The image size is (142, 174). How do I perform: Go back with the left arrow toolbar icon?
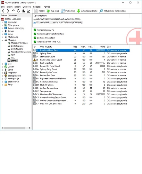pyautogui.click(x=3, y=11)
